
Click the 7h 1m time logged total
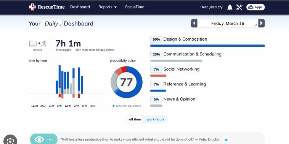point(68,44)
